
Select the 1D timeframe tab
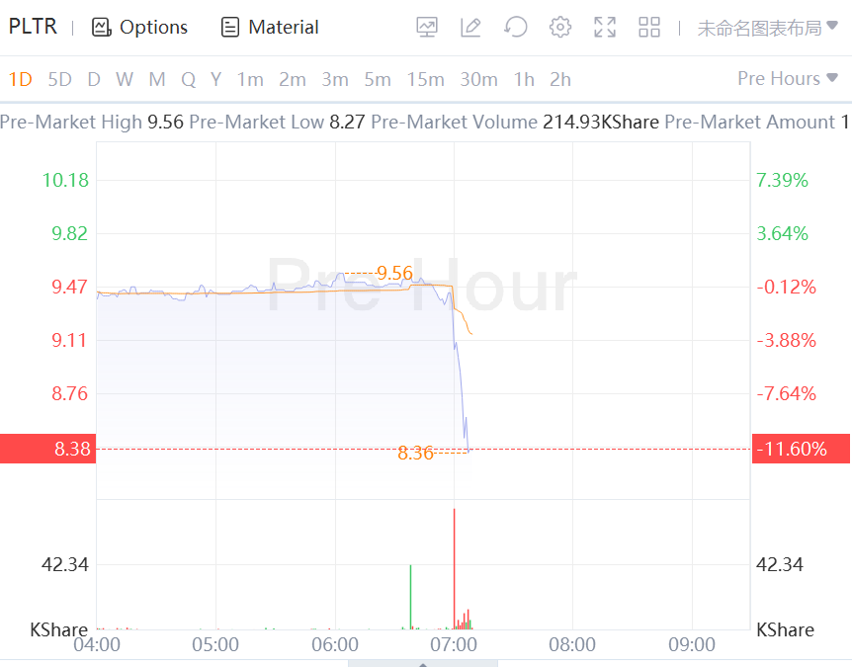click(x=21, y=79)
